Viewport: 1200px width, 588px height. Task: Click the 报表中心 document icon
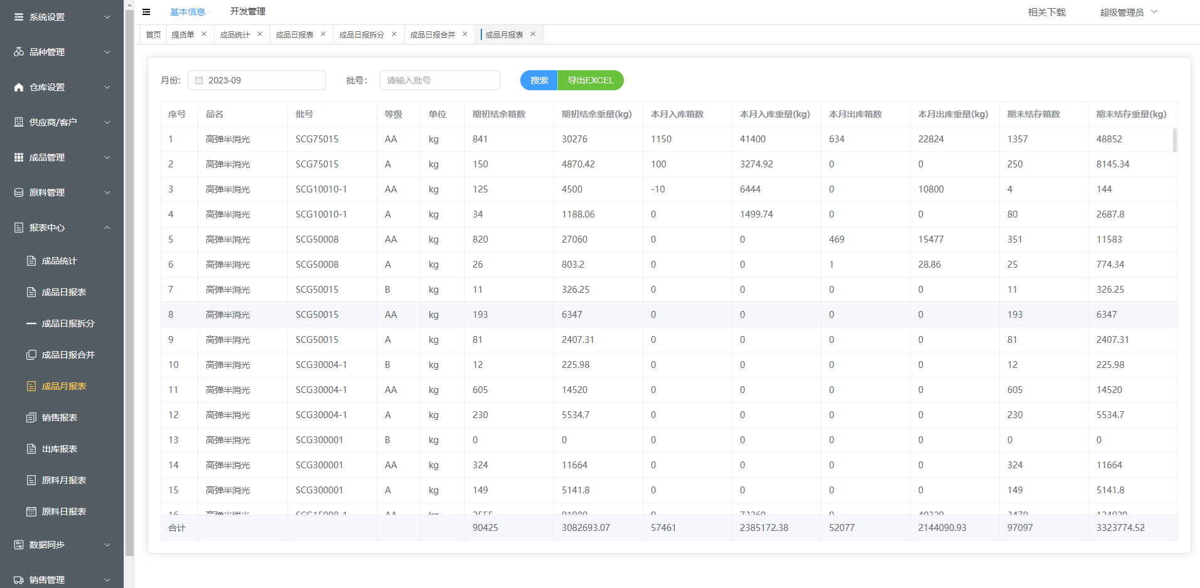click(19, 228)
